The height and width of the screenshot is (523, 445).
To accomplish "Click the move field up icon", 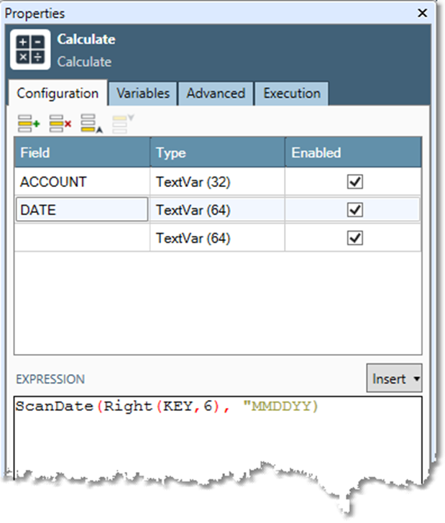I will [91, 125].
